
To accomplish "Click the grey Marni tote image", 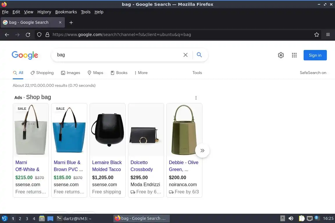I will 31,130.
